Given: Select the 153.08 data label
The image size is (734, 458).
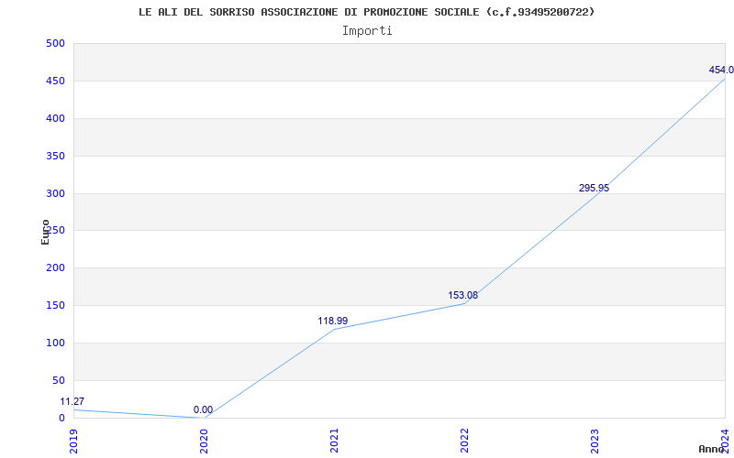Looking at the screenshot, I should [x=463, y=295].
